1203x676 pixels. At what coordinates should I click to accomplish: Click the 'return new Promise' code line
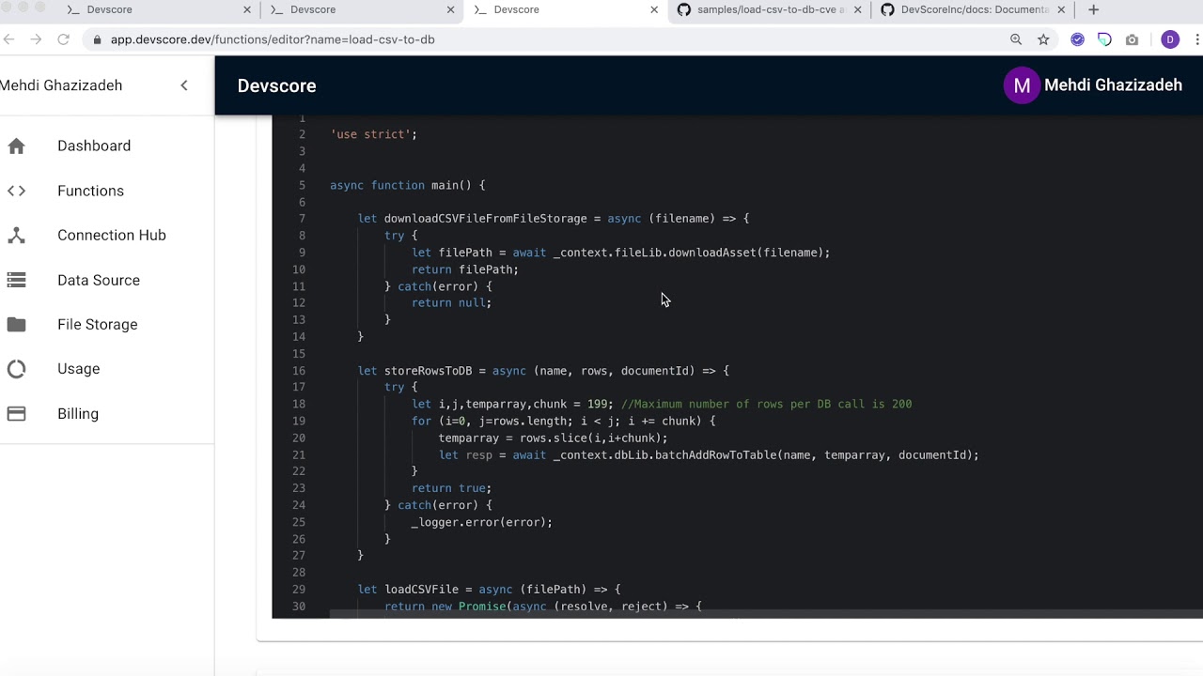coord(543,607)
